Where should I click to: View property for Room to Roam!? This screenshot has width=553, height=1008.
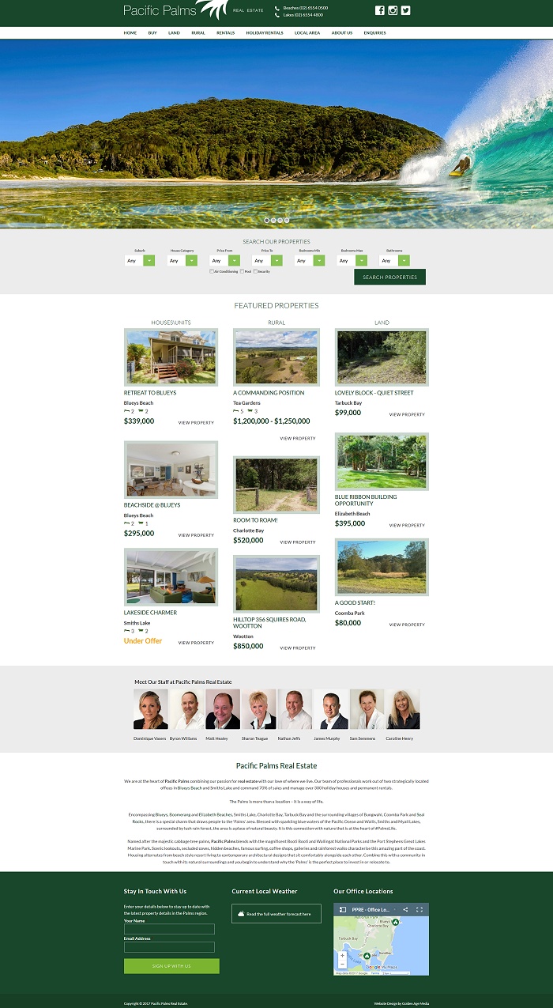(x=298, y=542)
